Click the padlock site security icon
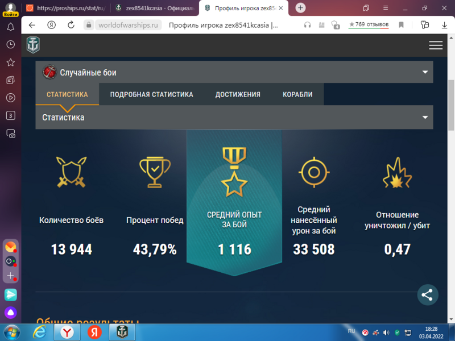 (x=89, y=25)
